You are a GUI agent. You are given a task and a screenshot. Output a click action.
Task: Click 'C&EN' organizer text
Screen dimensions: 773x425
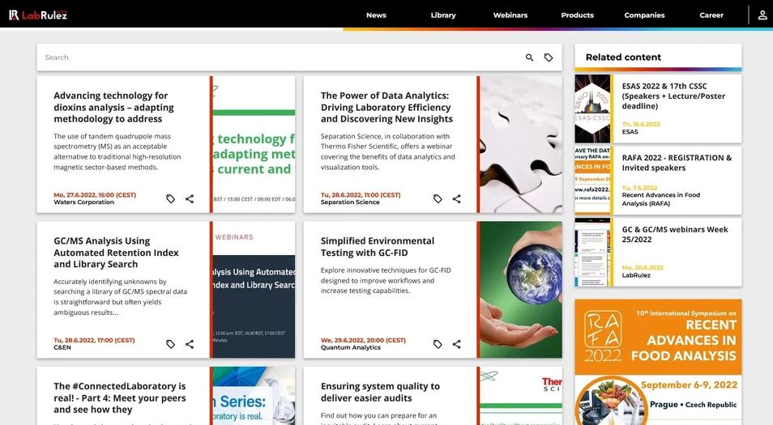(62, 347)
